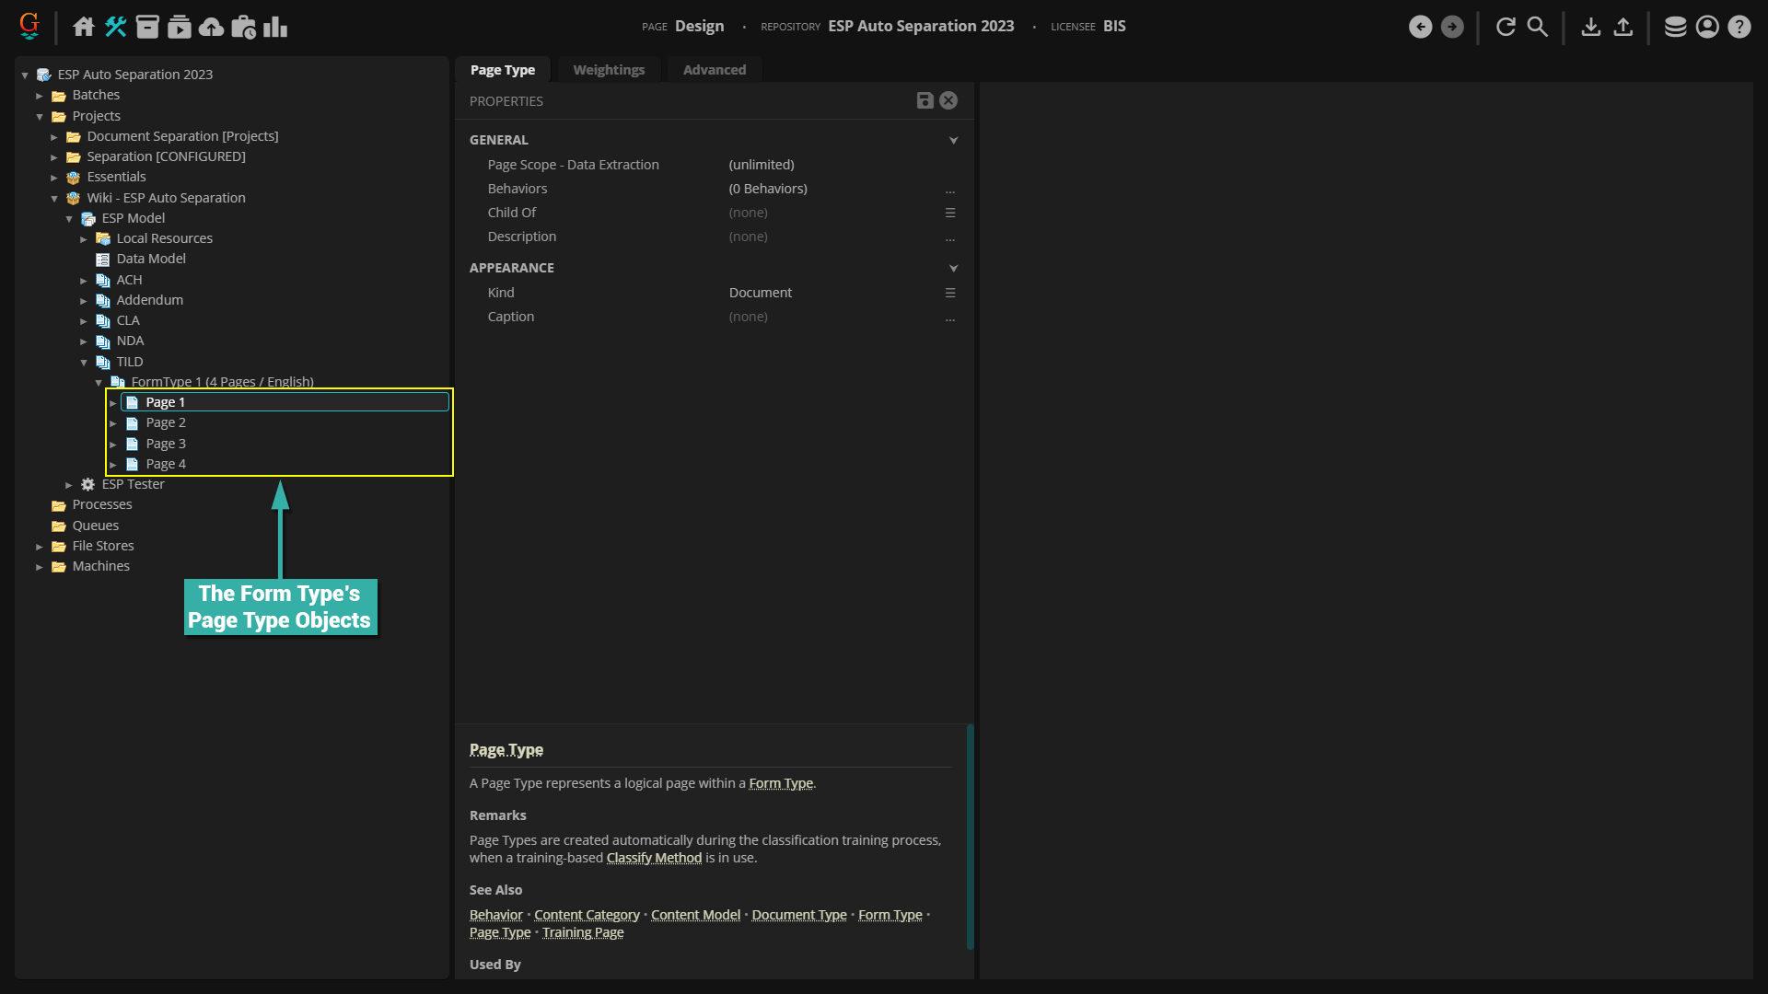Open the help question mark icon
Viewport: 1768px width, 994px height.
tap(1739, 27)
